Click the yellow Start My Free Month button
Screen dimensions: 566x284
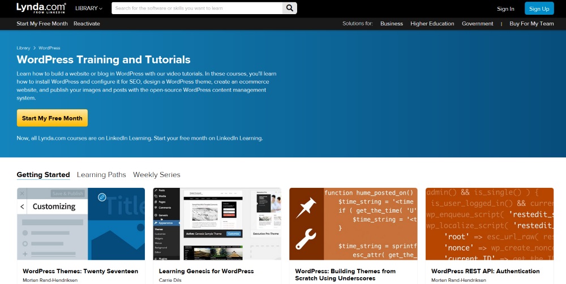click(52, 118)
